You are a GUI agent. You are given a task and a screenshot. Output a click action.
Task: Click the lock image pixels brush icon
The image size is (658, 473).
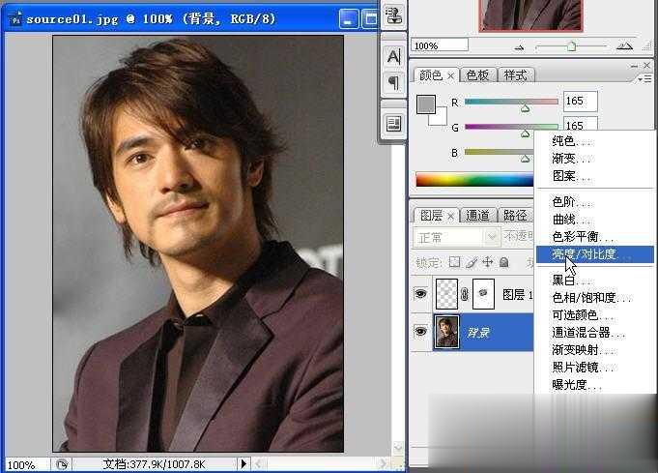coord(472,262)
